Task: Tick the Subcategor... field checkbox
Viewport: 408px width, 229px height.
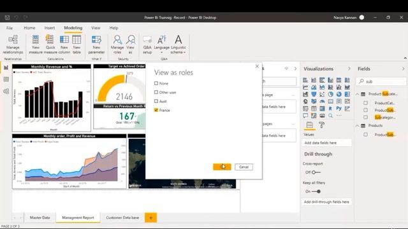Action: [x=365, y=117]
